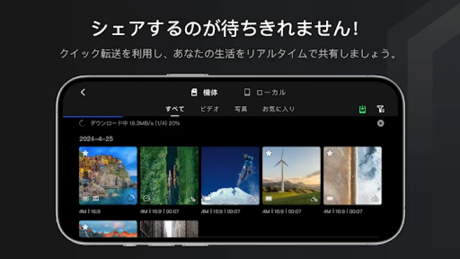
Task: Open the green river aerial video thumbnail
Action: (169, 175)
